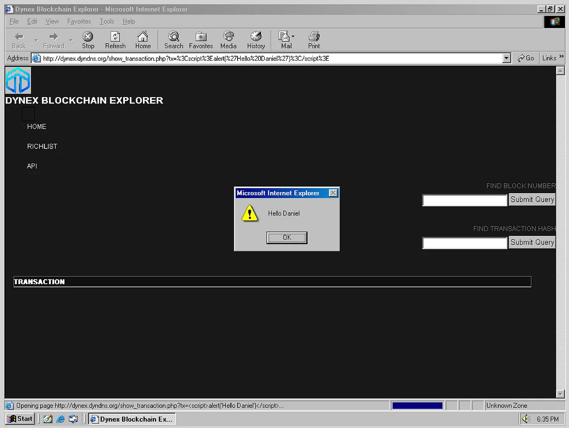The width and height of the screenshot is (569, 428).
Task: Open the Forward history dropdown arrow
Action: coord(71,40)
